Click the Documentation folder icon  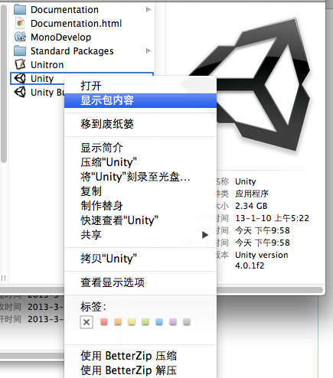20,9
